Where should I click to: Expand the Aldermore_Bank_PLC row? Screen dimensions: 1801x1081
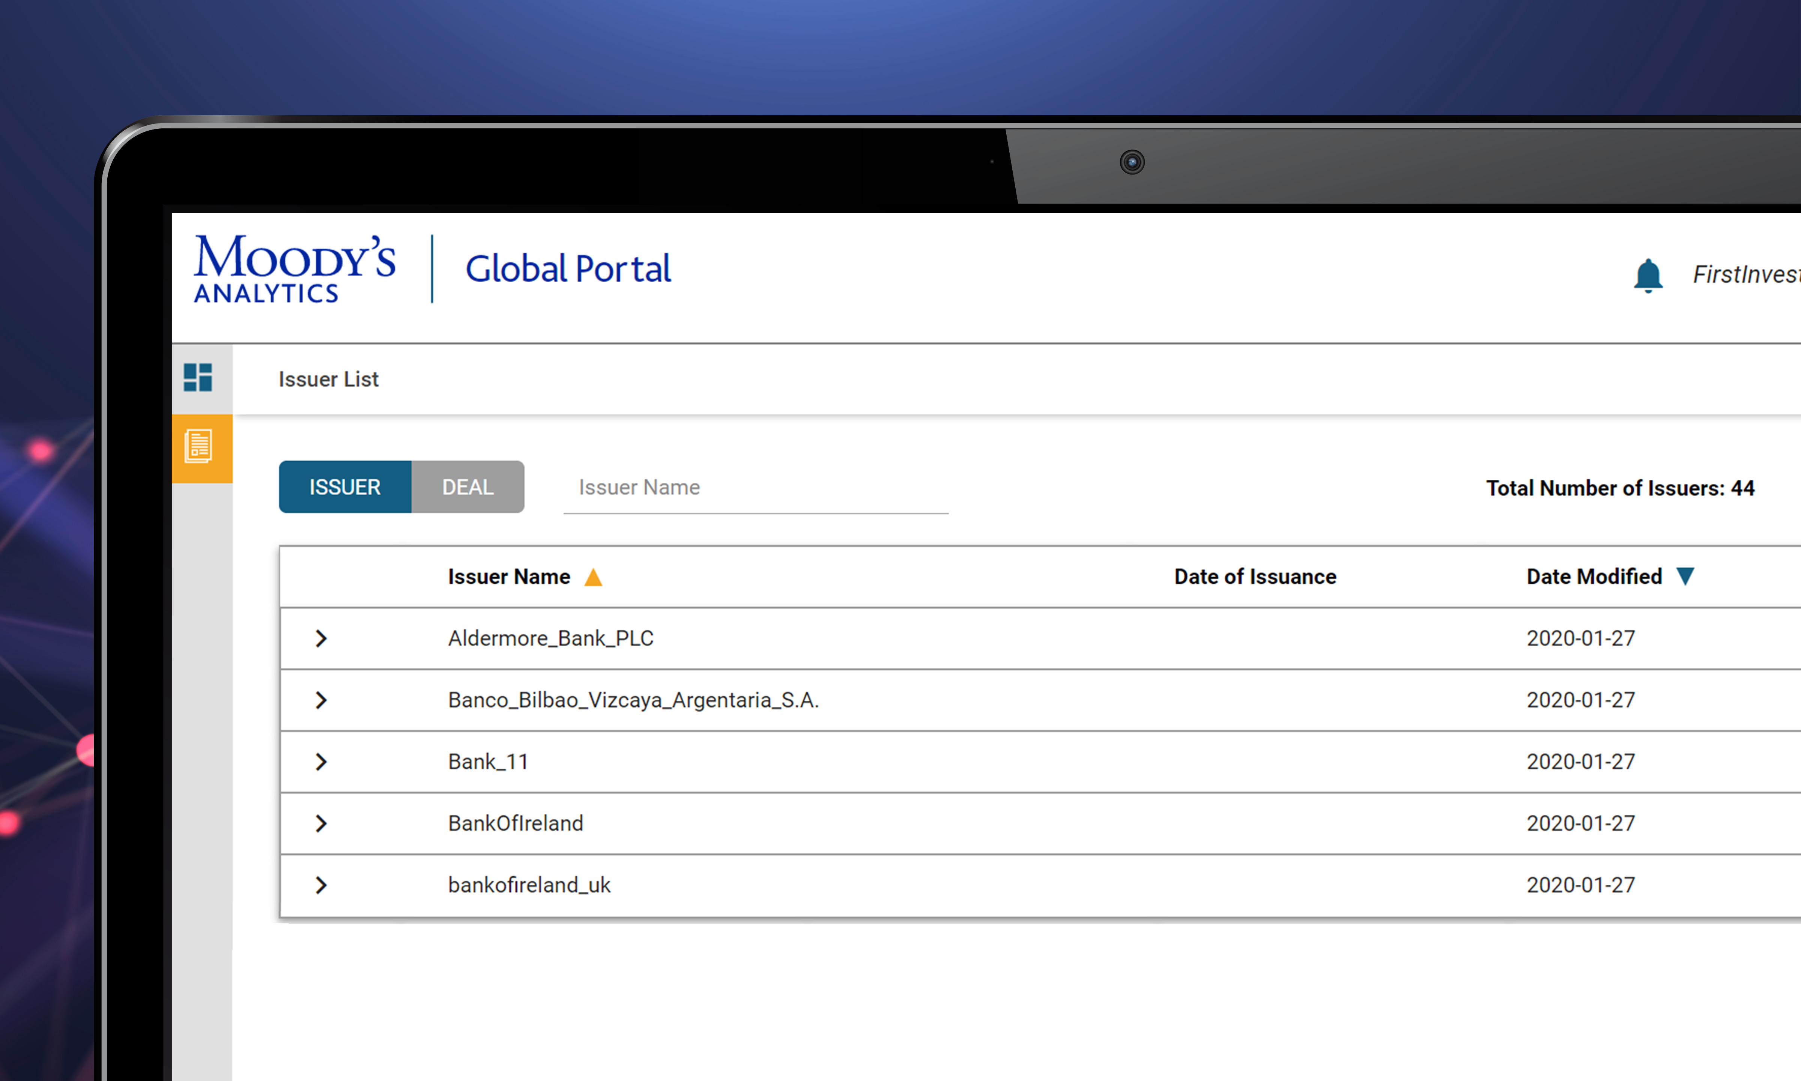(321, 638)
